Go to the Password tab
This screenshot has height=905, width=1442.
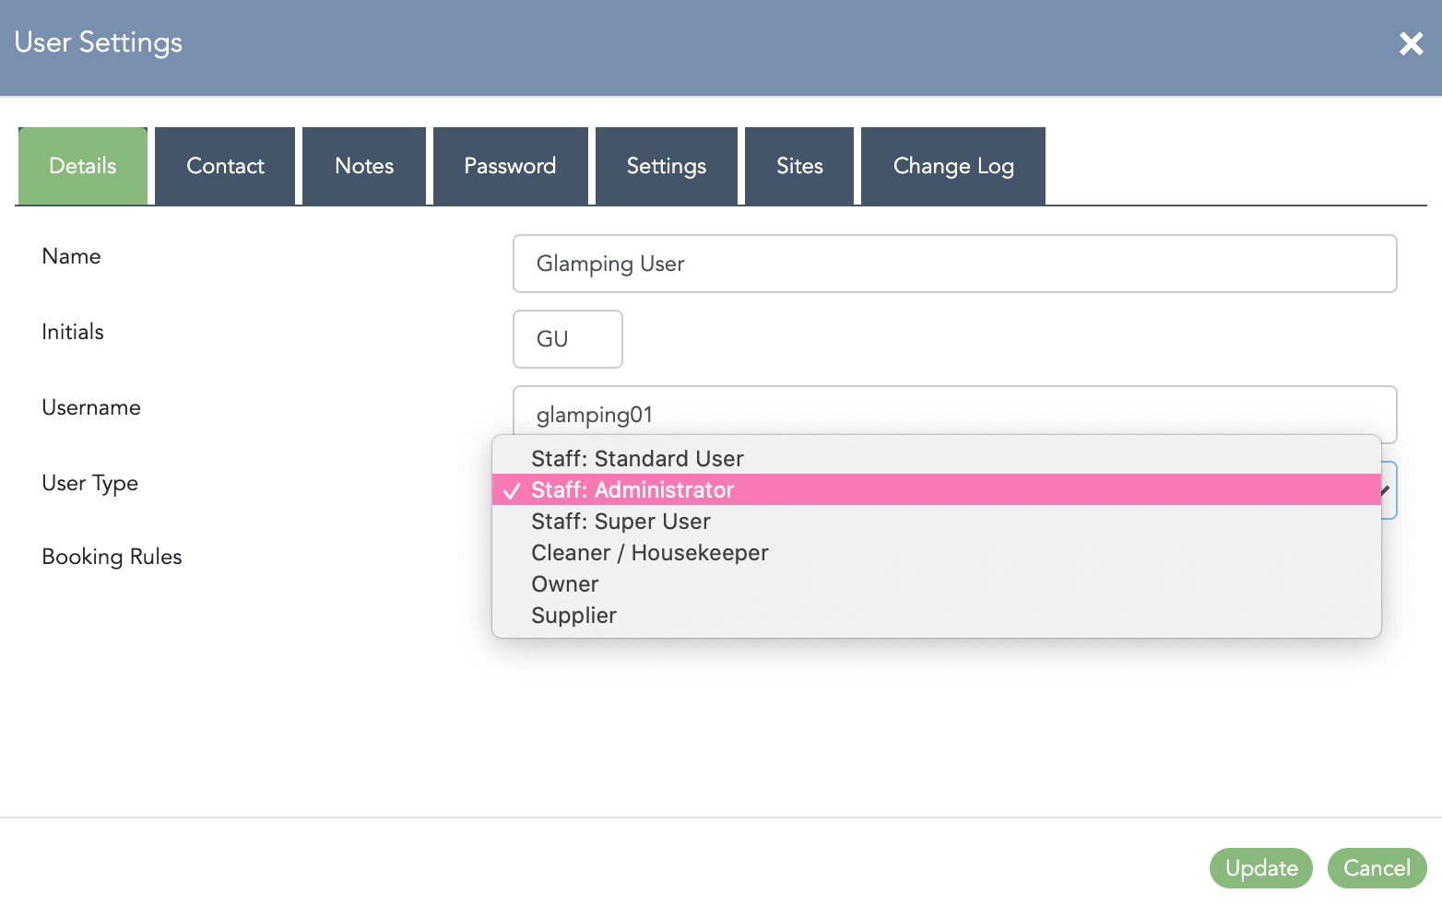coord(510,166)
